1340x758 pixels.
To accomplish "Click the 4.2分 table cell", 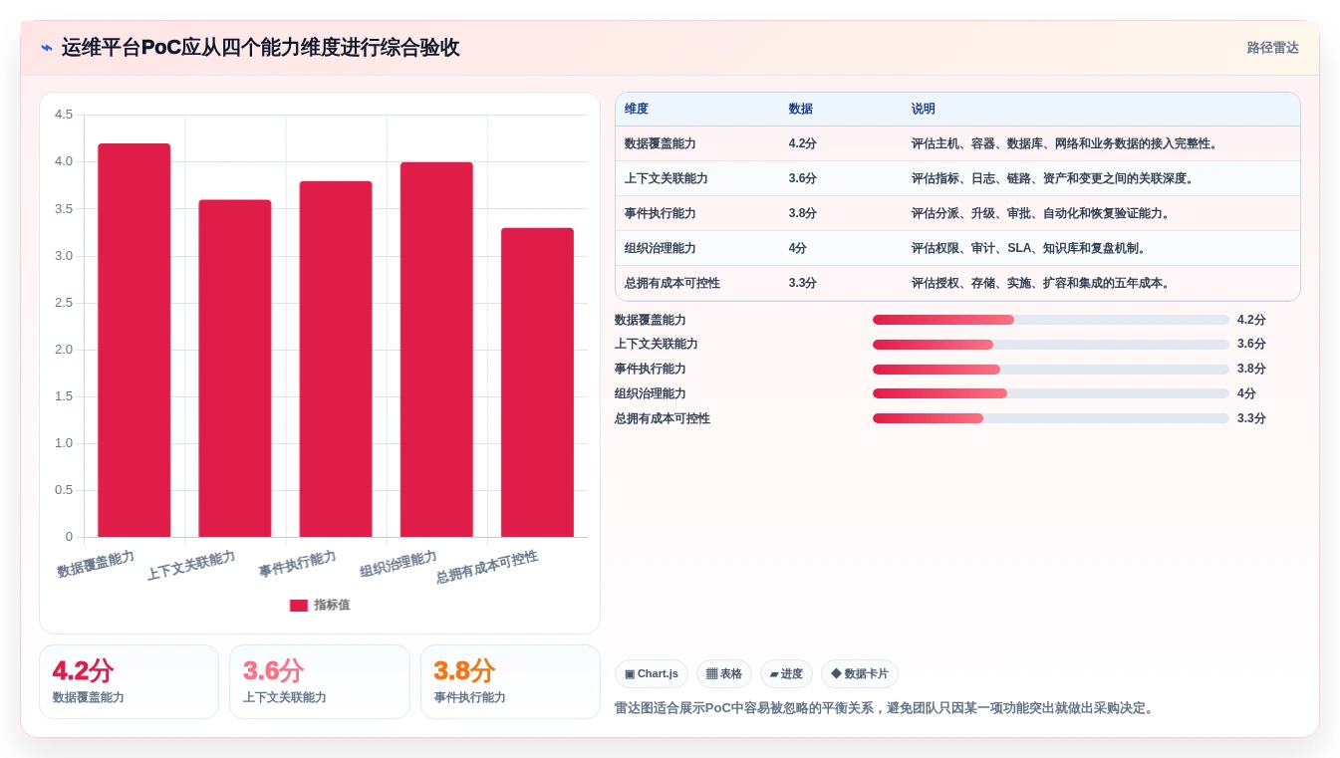I will pyautogui.click(x=803, y=143).
